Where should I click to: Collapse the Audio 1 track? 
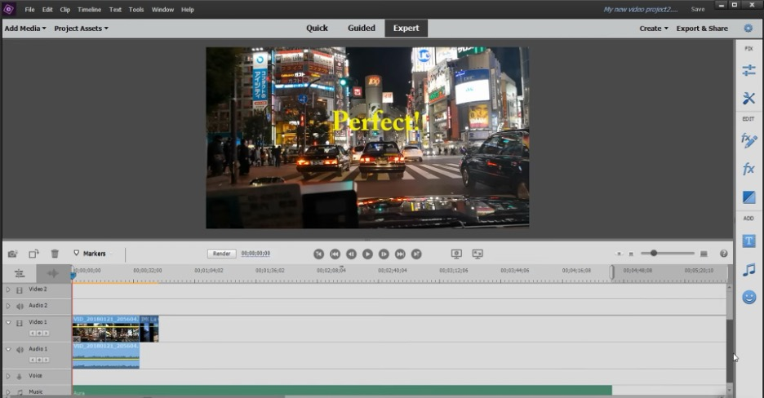pyautogui.click(x=8, y=349)
